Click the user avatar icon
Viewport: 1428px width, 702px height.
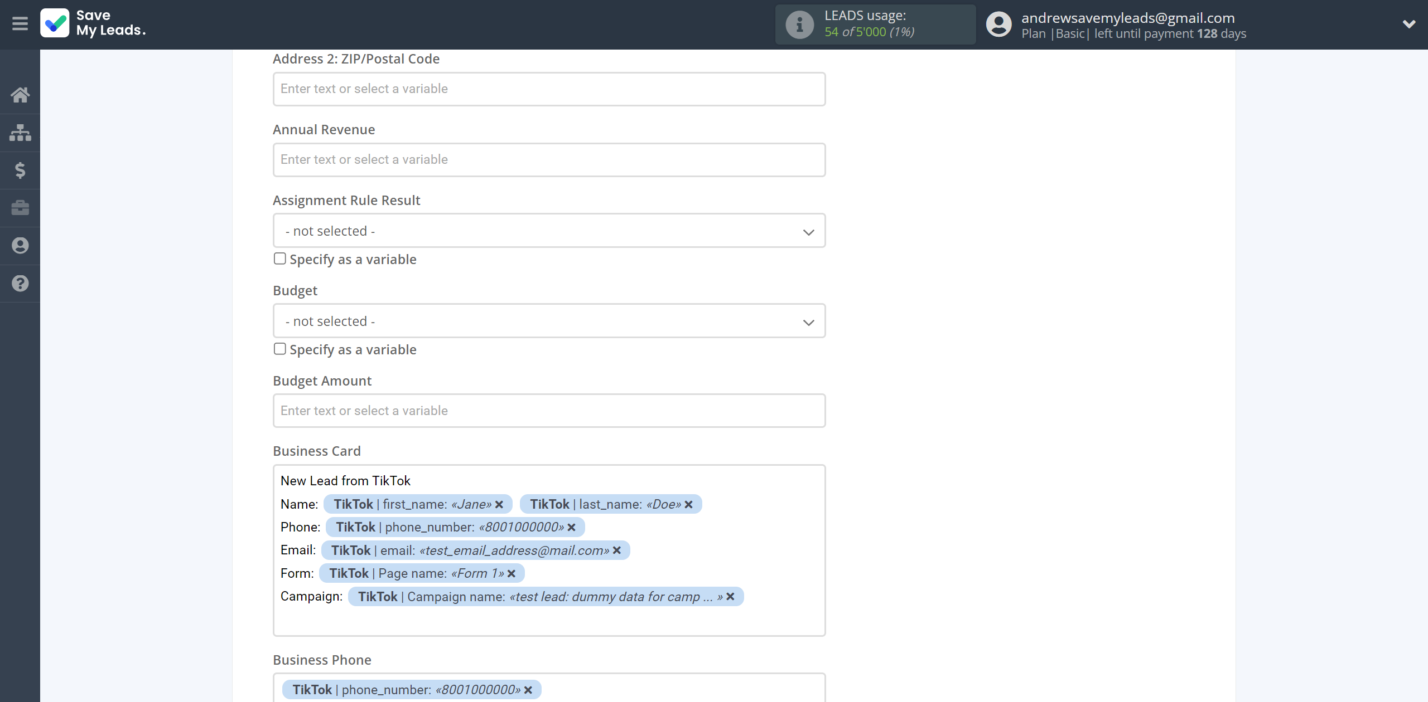pos(998,25)
